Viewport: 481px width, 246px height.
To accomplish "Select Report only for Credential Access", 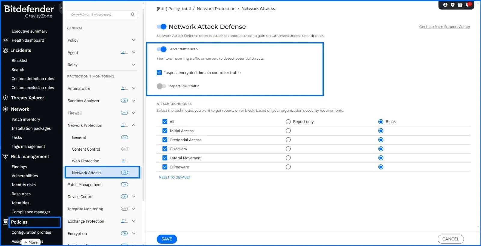I will 288,140.
